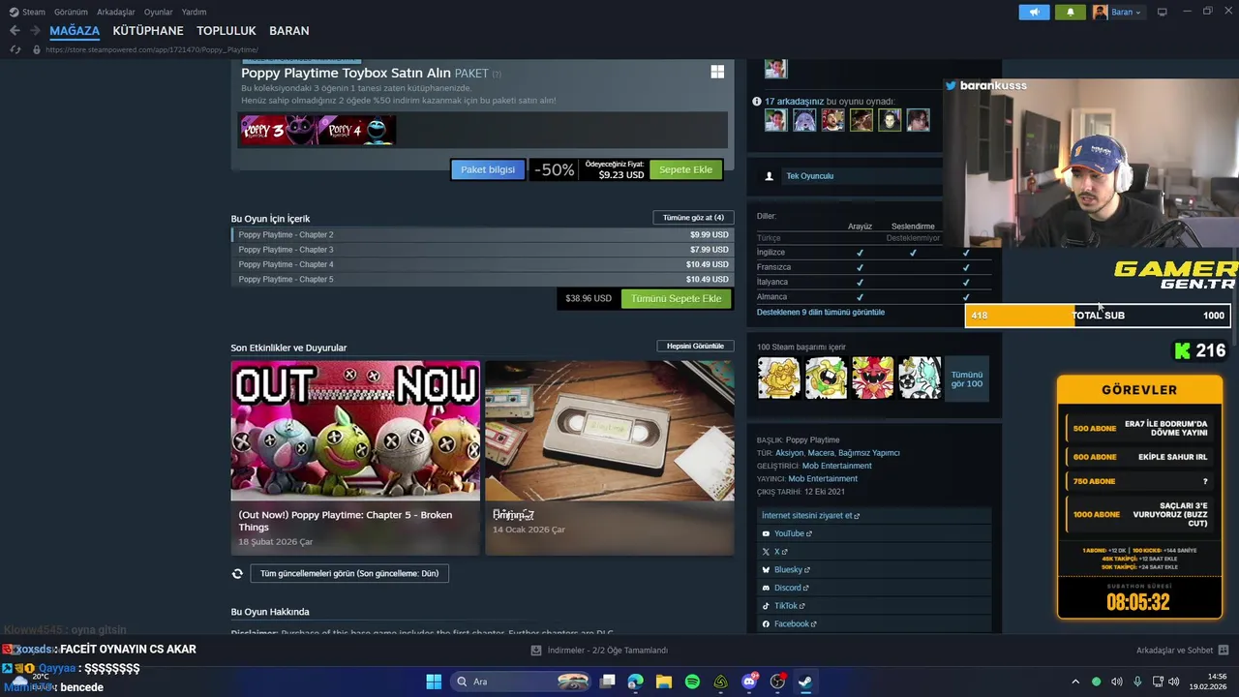This screenshot has height=697, width=1239.
Task: Click Tümünü Sepete Ekle button
Action: pos(677,298)
